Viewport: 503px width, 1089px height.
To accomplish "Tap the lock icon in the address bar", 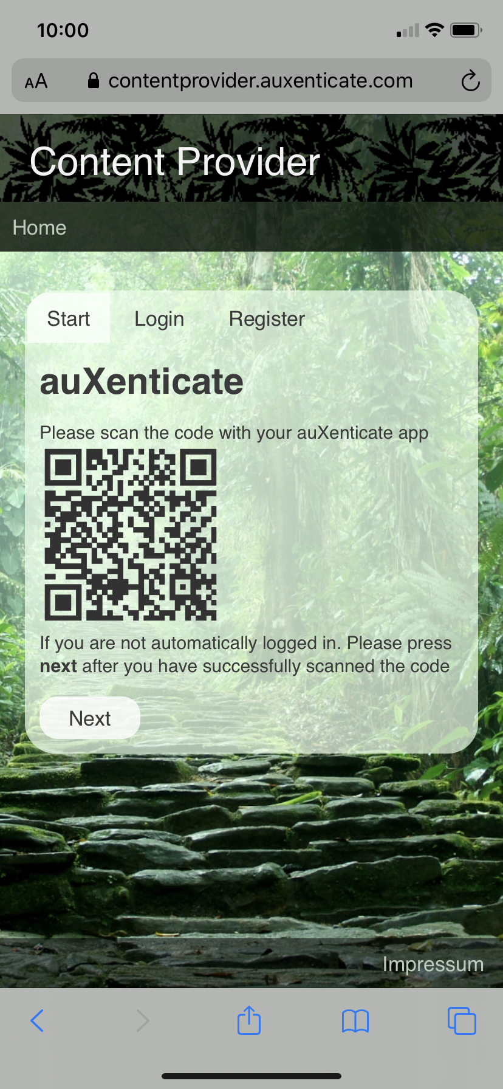I will click(x=94, y=80).
